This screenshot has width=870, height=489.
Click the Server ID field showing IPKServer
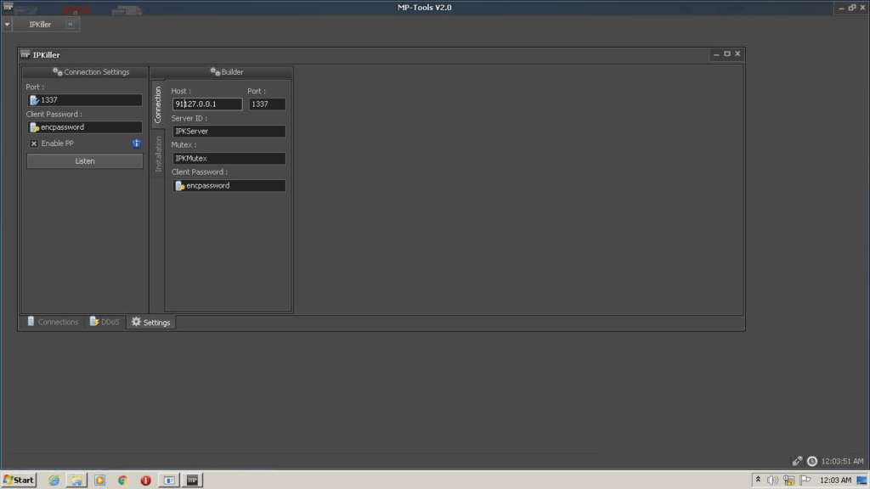[x=229, y=132]
